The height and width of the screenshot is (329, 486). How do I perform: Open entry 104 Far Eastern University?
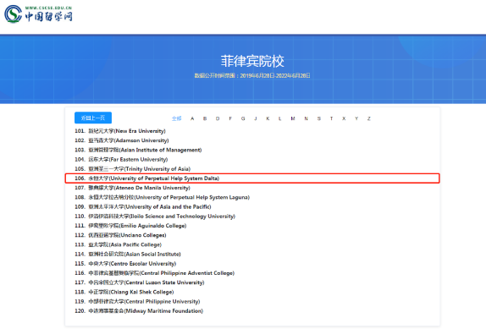point(121,159)
